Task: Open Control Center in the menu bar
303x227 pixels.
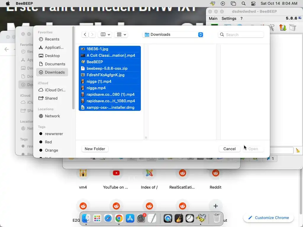Action: click(x=253, y=3)
